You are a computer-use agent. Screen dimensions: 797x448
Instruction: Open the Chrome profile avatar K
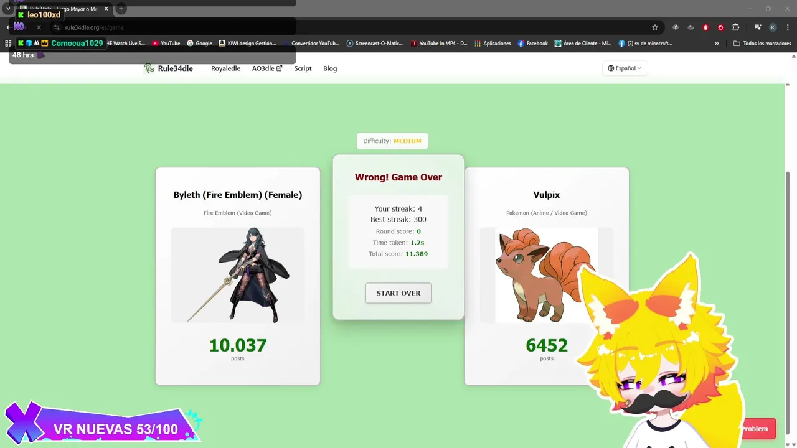click(773, 27)
